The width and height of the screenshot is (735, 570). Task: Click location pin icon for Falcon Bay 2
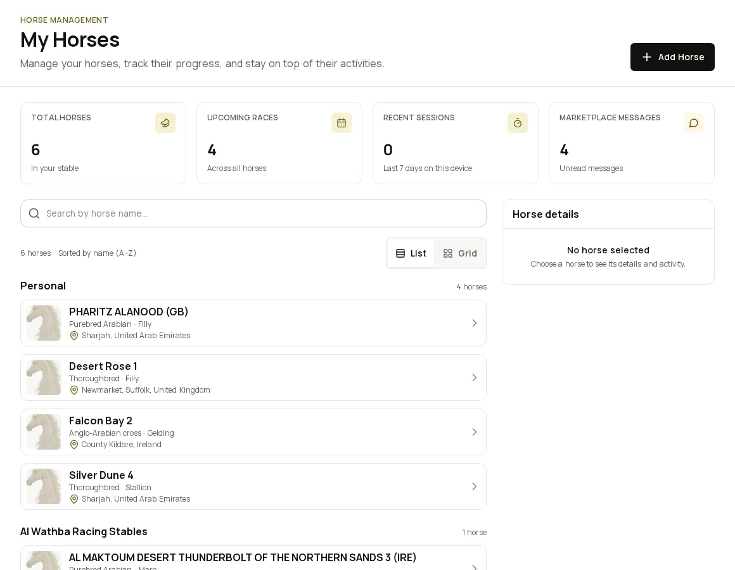coord(73,445)
